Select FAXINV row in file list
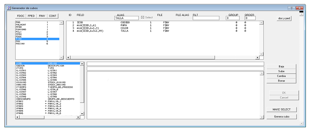Image resolution: width=311 pixels, height=132 pixels. (37, 44)
